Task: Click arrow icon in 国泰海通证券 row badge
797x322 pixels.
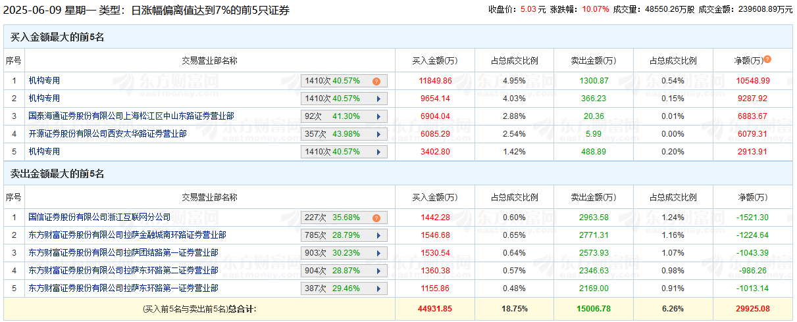Action: [x=378, y=116]
